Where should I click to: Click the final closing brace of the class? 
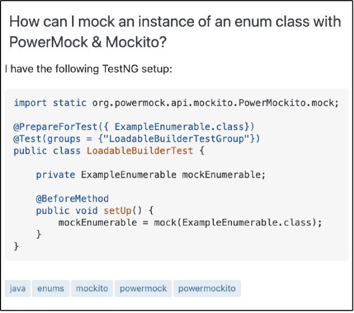point(16,246)
